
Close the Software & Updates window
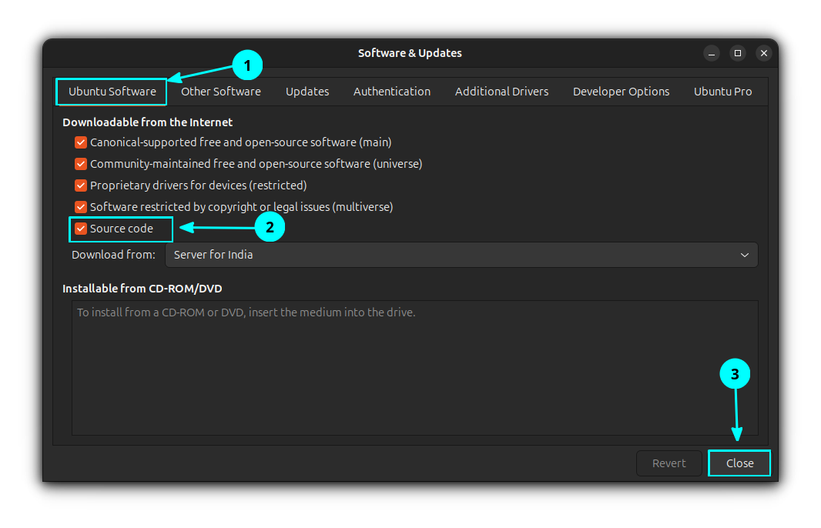coord(763,53)
